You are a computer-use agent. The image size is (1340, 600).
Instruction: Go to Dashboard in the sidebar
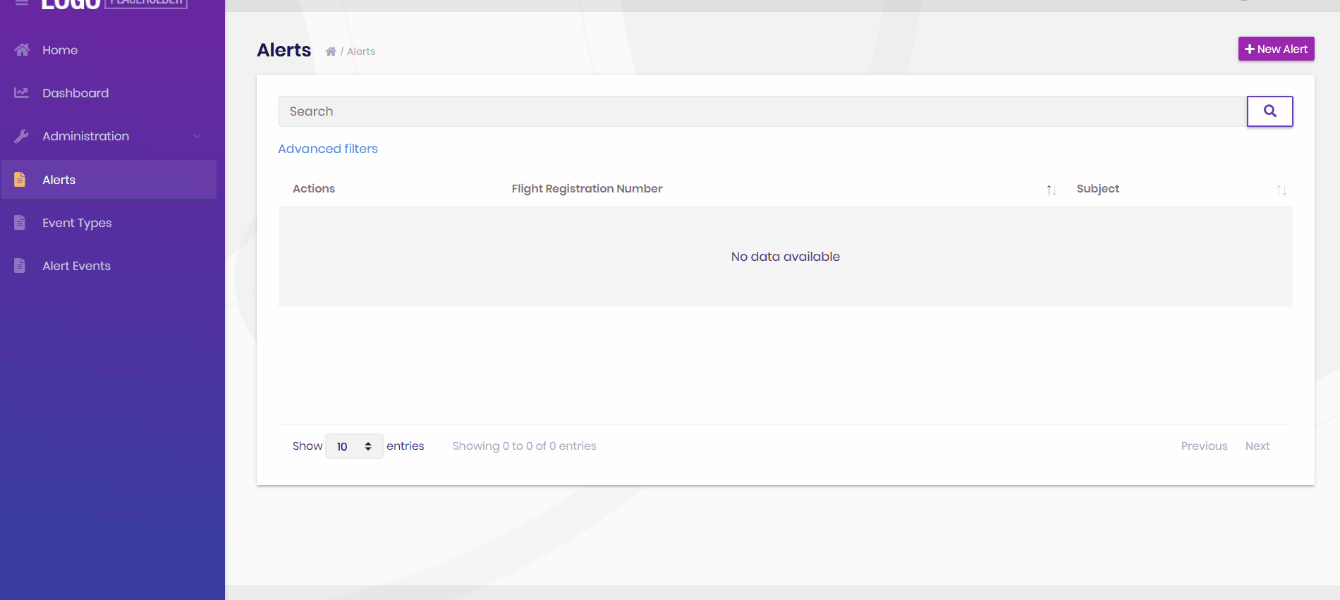tap(75, 93)
